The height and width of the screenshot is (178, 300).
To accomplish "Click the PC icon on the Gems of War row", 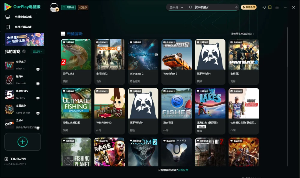I will click(38, 113).
